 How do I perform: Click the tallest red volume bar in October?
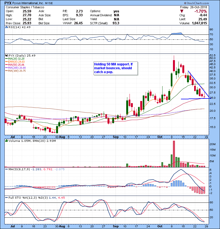[x=174, y=154]
